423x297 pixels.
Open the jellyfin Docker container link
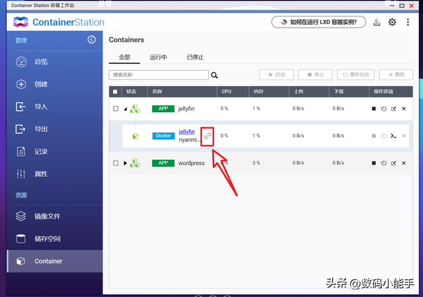point(186,132)
